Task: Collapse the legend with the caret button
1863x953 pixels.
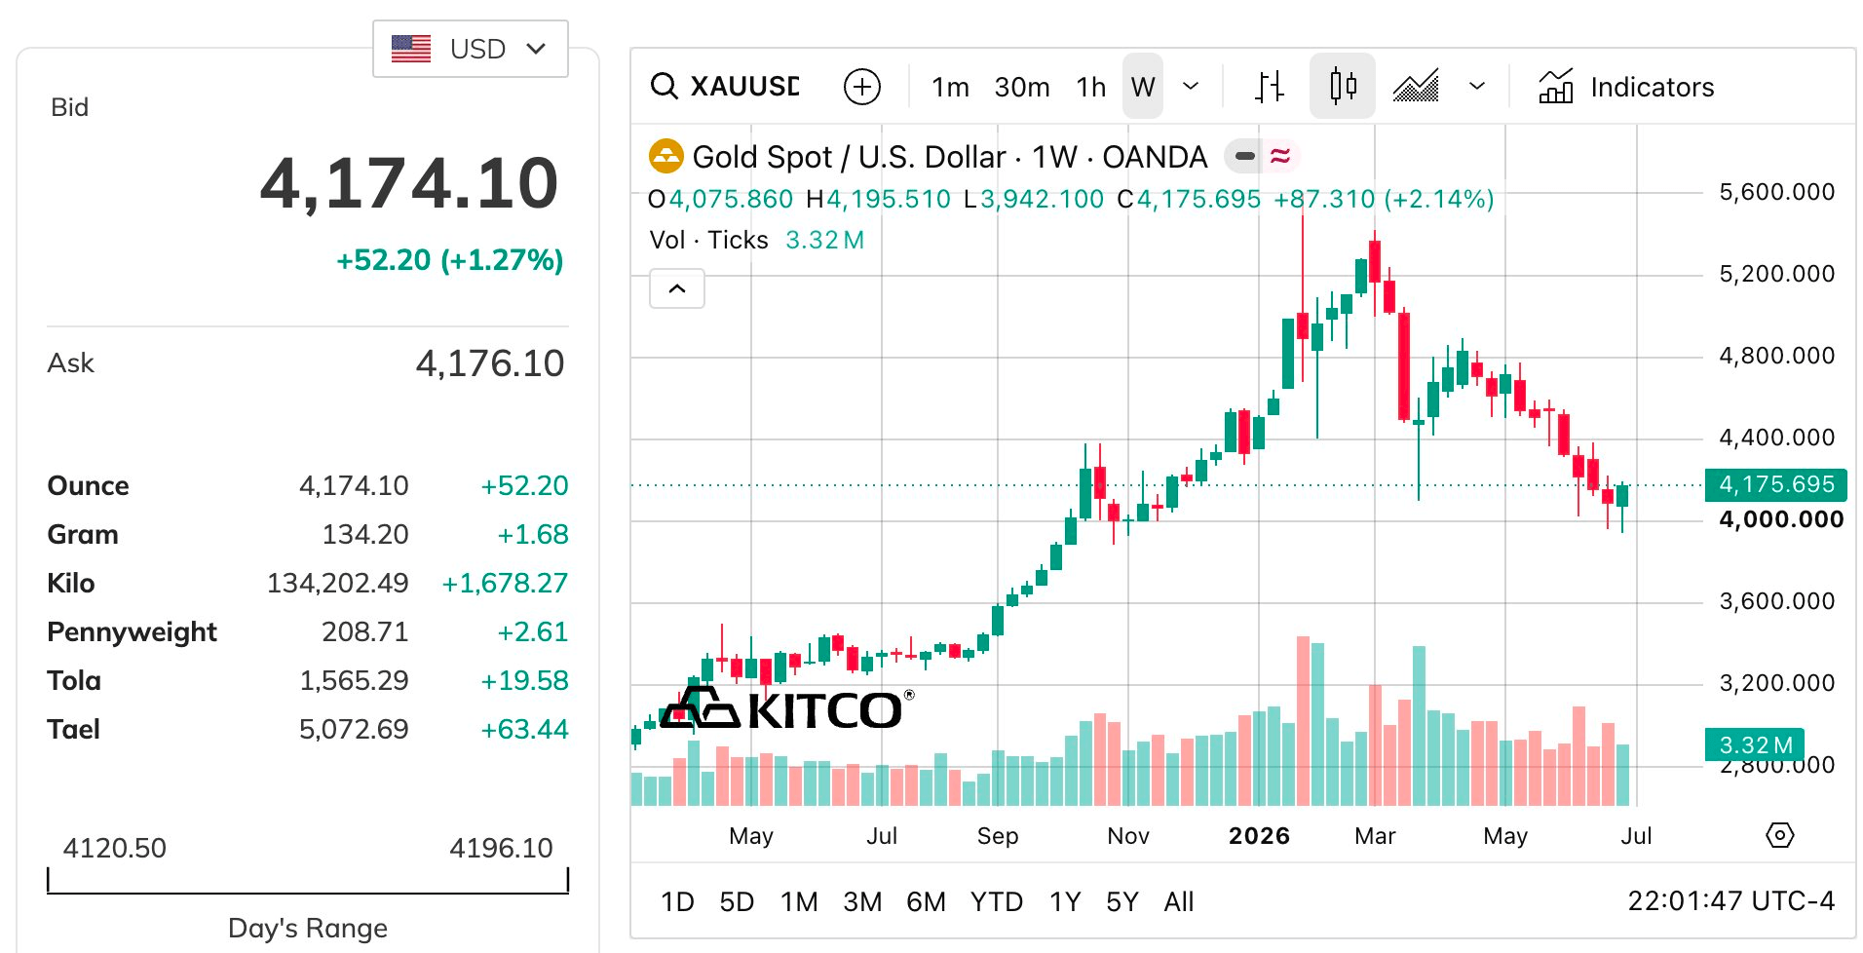Action: click(677, 288)
